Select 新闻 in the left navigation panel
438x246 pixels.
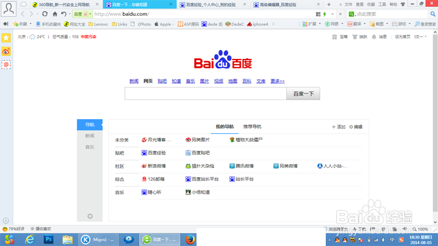(x=90, y=136)
